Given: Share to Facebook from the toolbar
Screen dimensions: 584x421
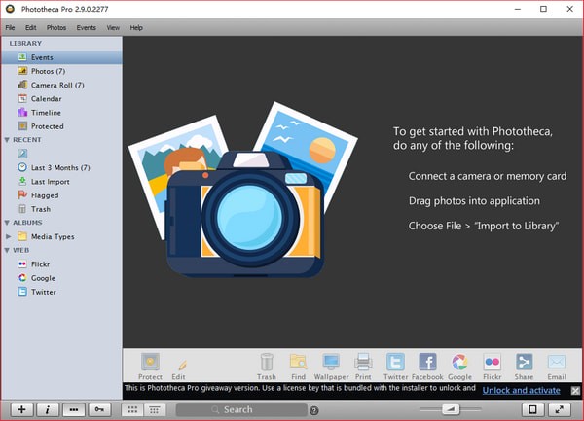Looking at the screenshot, I should coord(427,364).
